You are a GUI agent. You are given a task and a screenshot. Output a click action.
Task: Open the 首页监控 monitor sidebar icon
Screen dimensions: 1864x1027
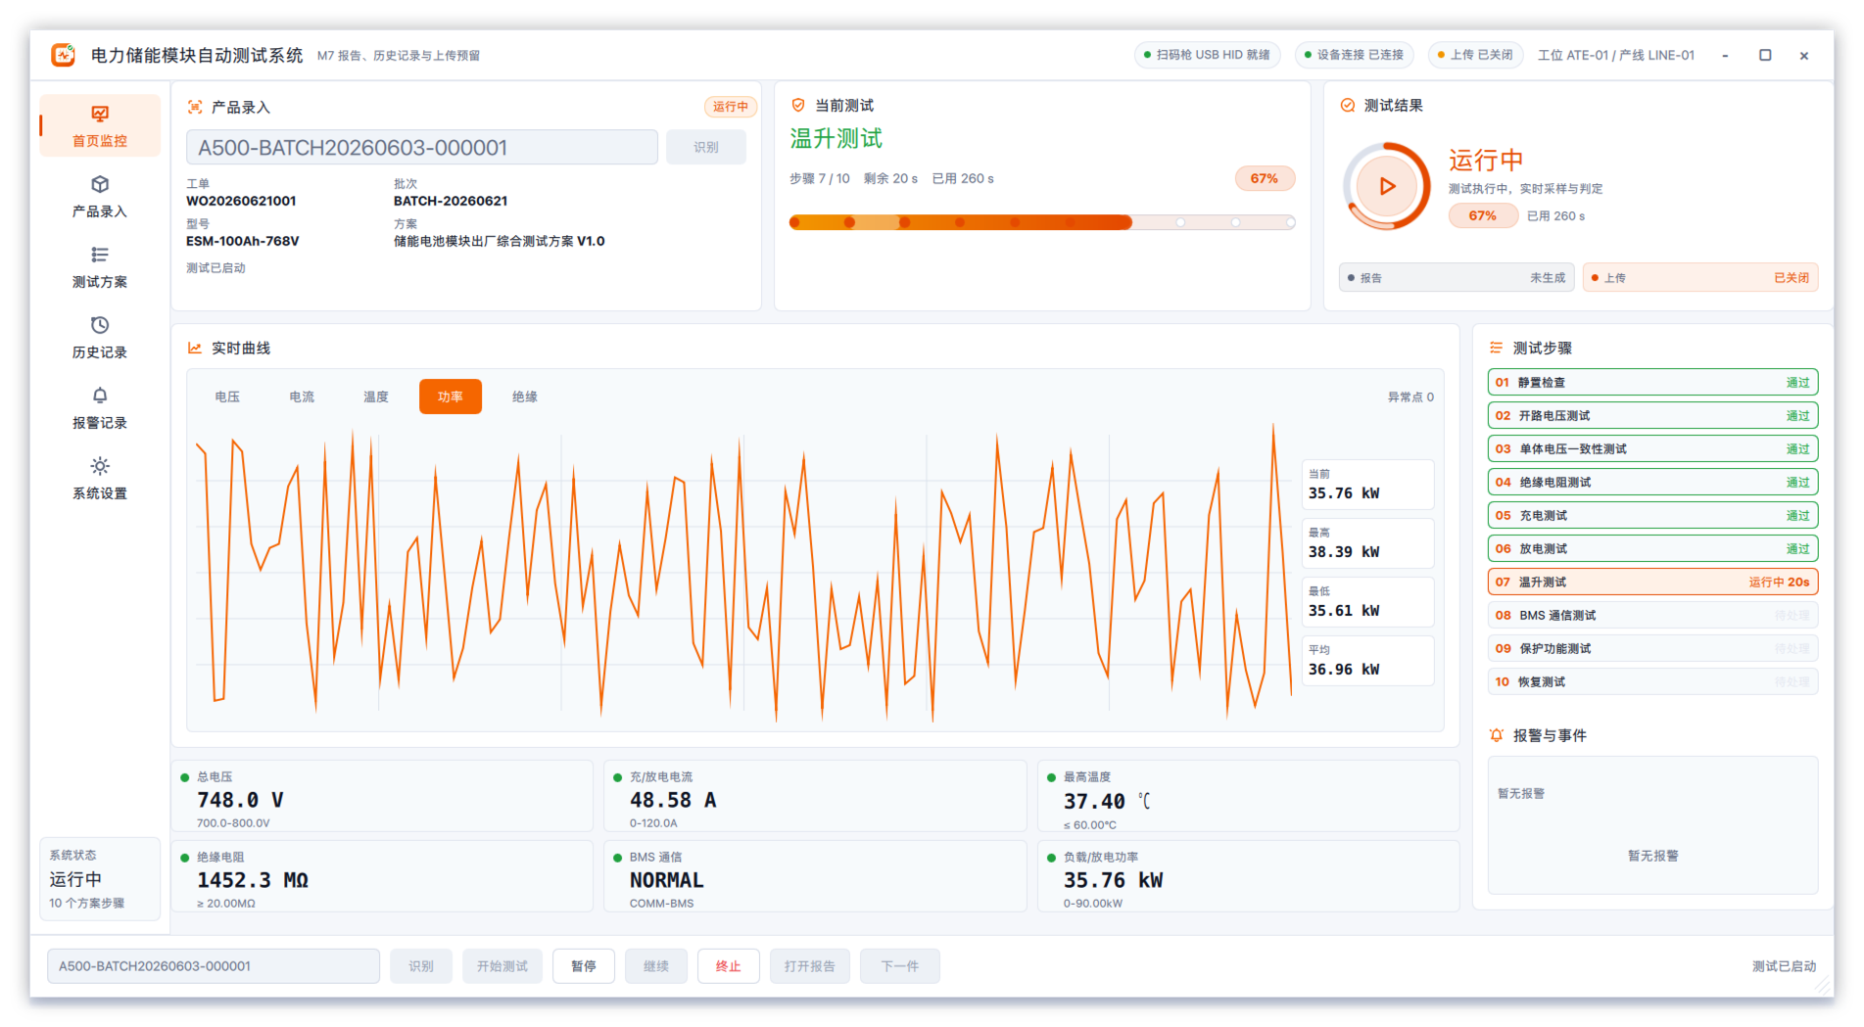pyautogui.click(x=100, y=114)
